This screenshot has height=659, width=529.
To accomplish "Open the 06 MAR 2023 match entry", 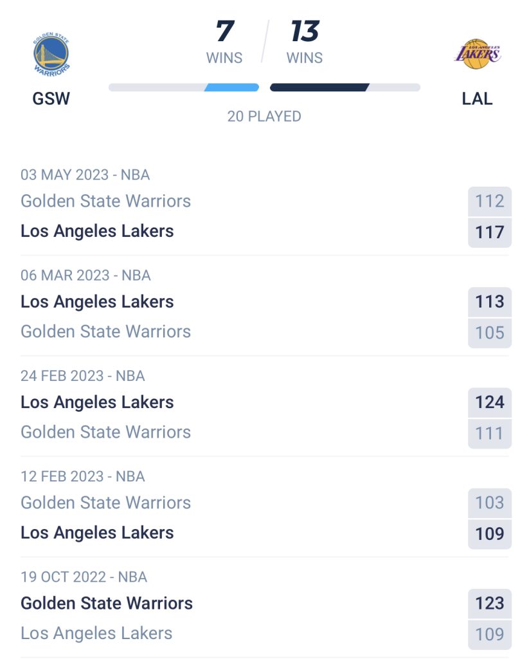I will tap(265, 307).
